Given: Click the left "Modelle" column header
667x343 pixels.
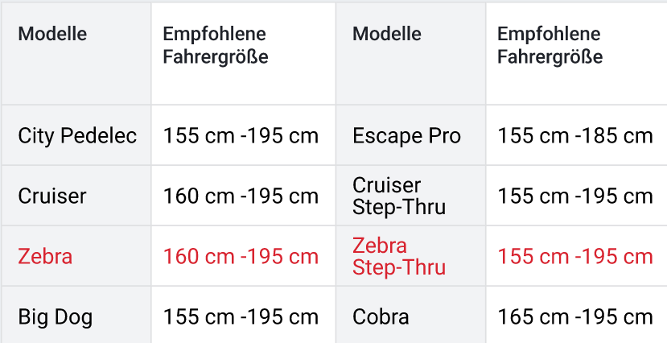Looking at the screenshot, I should point(52,34).
